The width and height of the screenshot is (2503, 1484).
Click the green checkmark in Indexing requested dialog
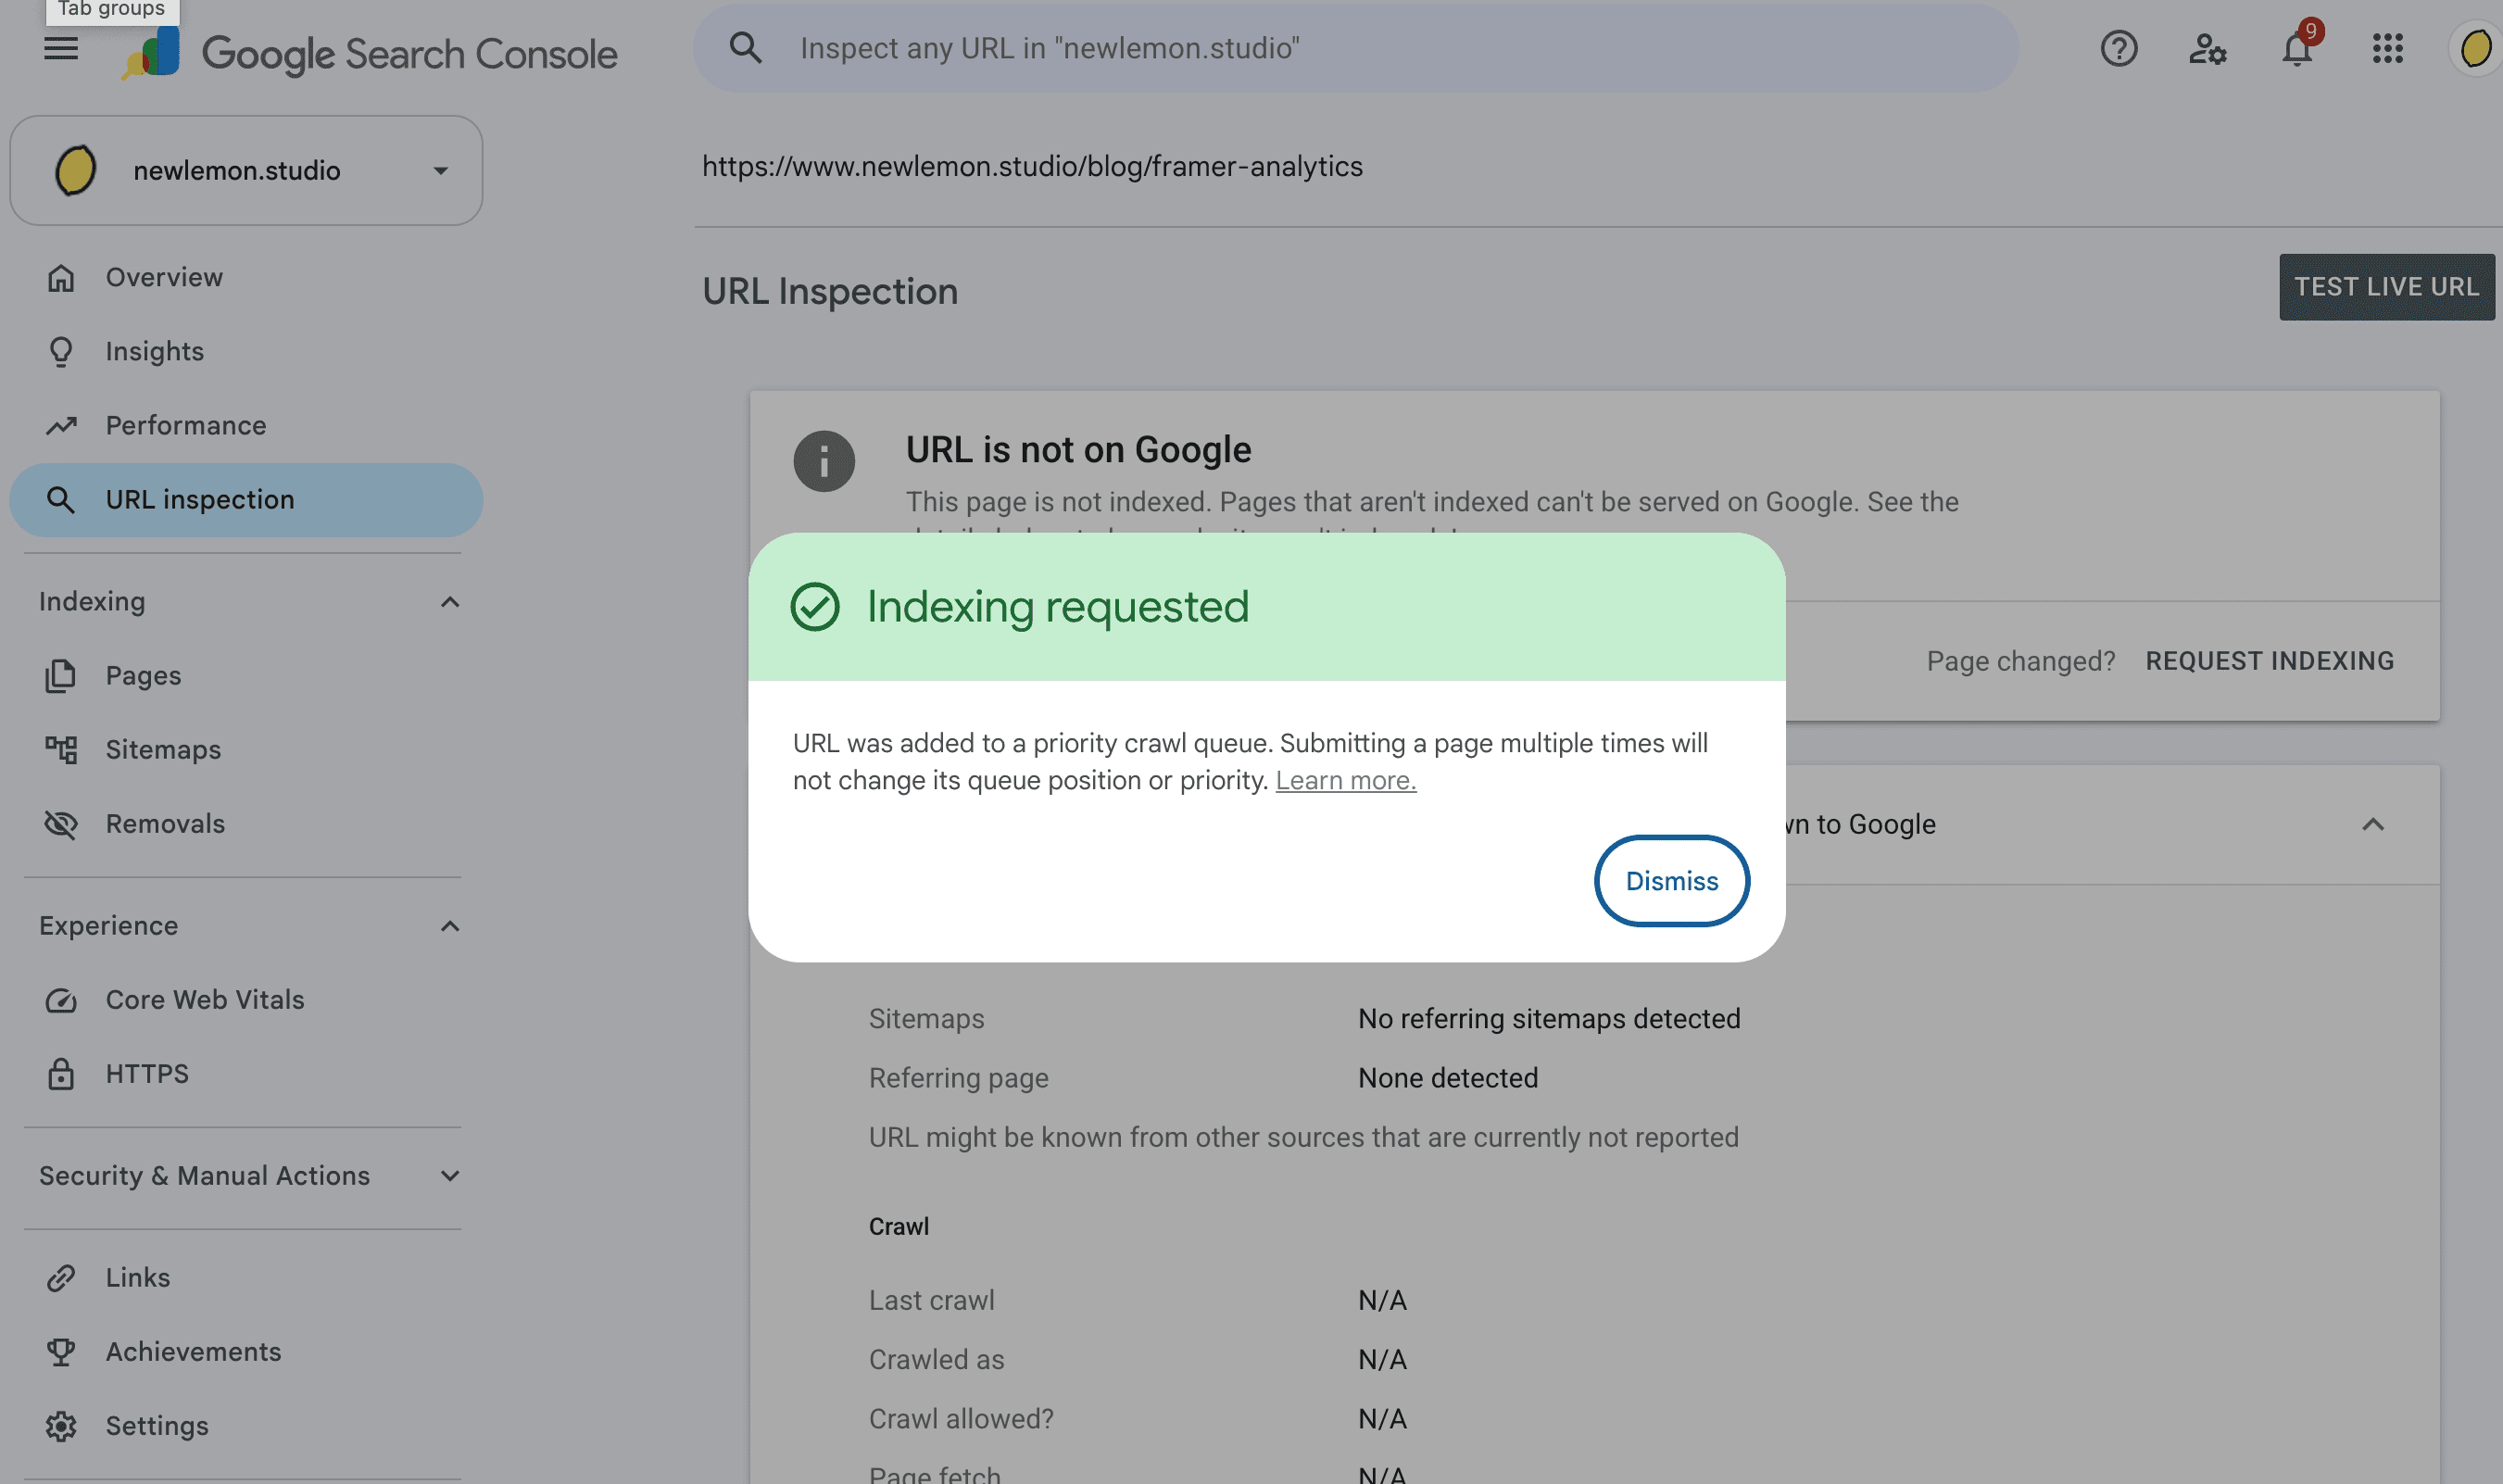tap(815, 606)
